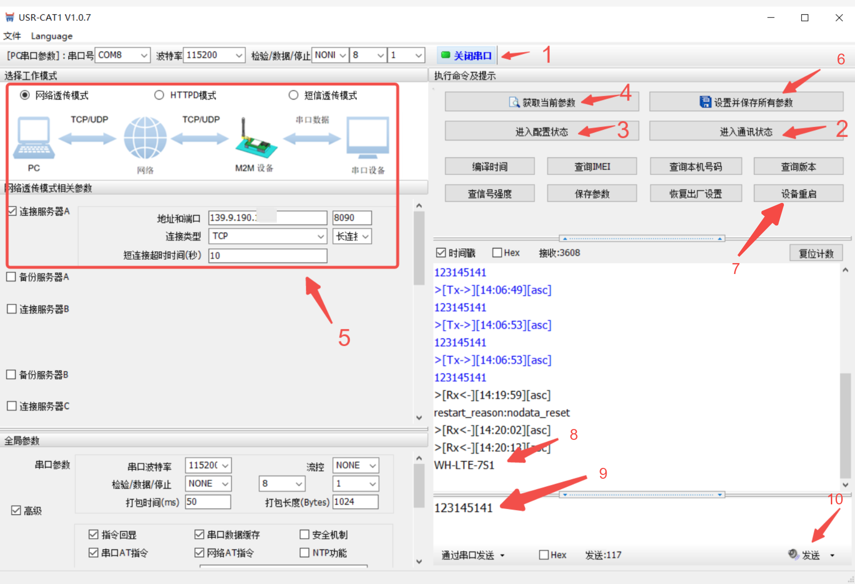This screenshot has height=584, width=855.
Task: Click 查询本机号码 button
Action: point(696,166)
